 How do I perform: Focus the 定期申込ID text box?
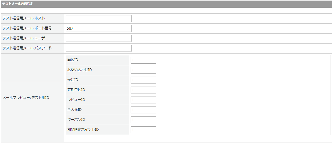143,90
